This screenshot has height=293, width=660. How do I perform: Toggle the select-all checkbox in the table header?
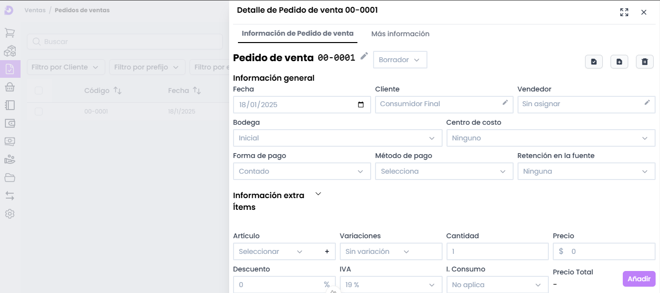click(39, 90)
